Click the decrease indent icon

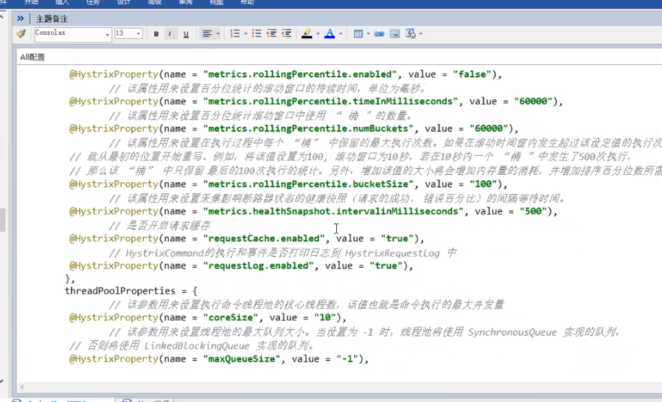point(271,34)
